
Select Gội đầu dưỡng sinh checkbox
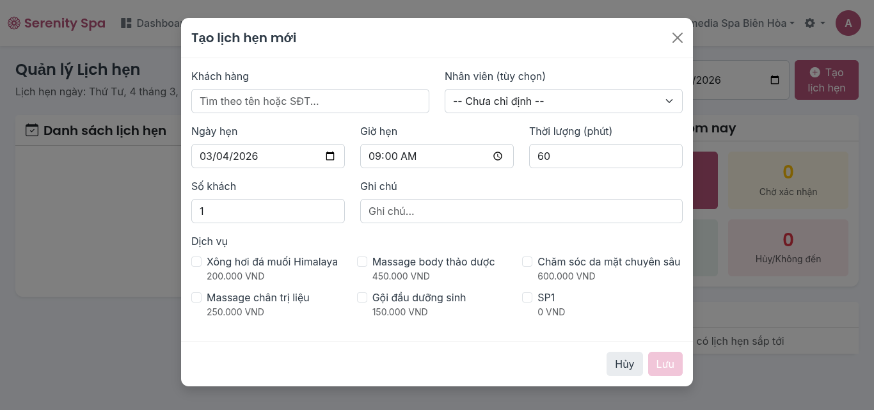pos(362,297)
